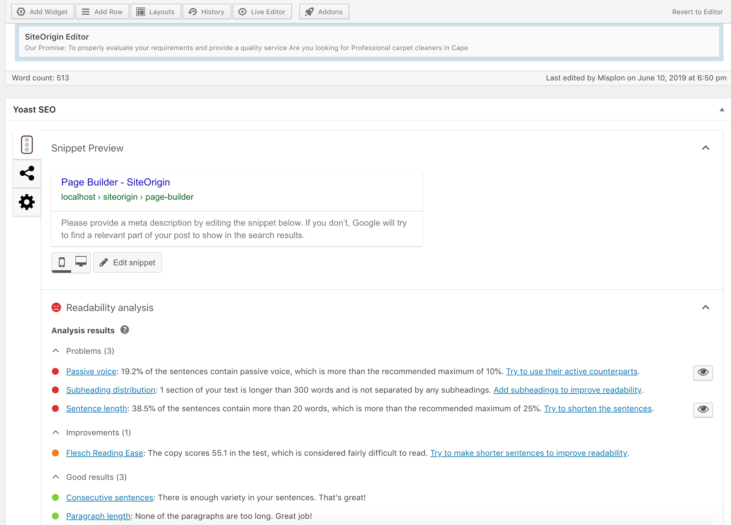Open the Analysis results help icon
Screen dimensions: 731x525
125,330
